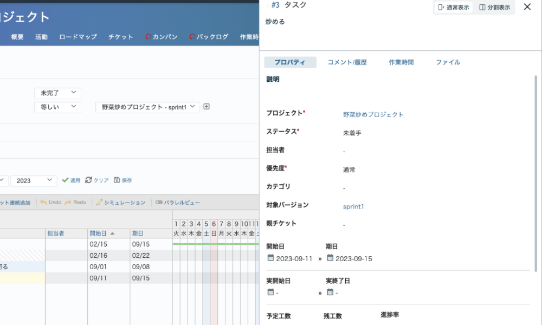Close the ticket #3 side panel
This screenshot has height=325, width=542.
point(527,7)
